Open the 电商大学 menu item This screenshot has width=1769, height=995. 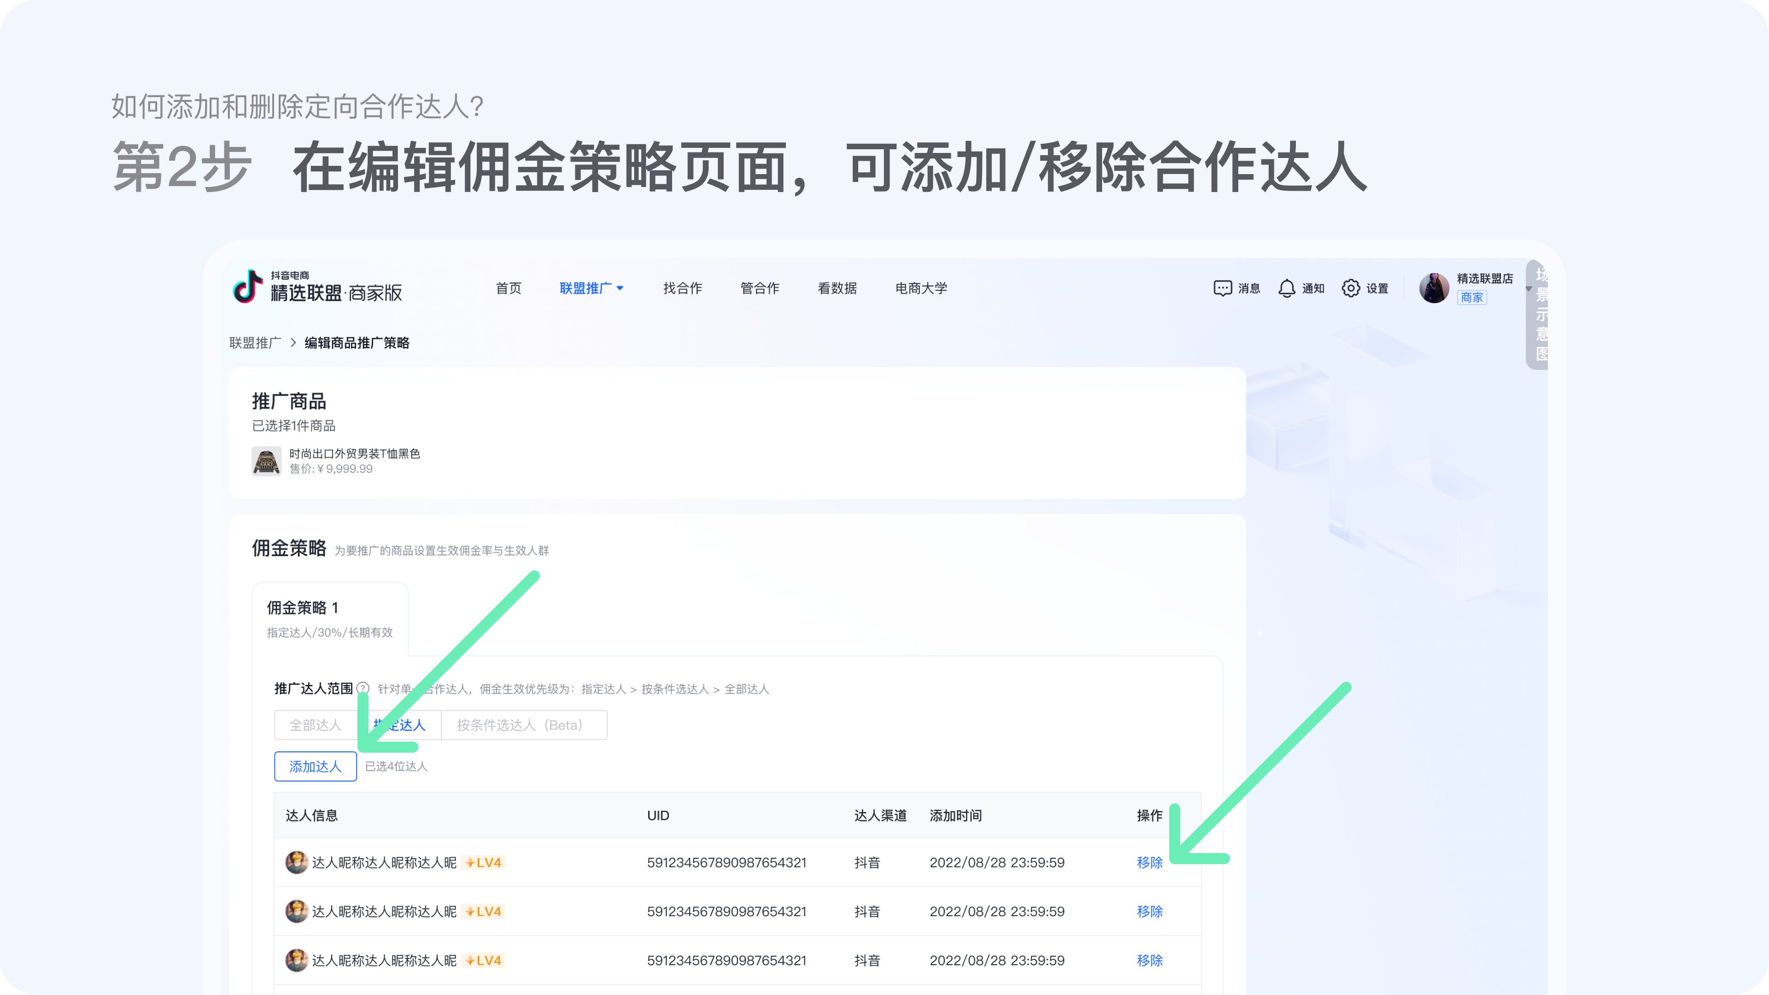click(920, 288)
